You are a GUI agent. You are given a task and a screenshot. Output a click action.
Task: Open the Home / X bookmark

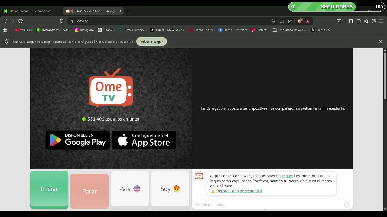(x=320, y=30)
